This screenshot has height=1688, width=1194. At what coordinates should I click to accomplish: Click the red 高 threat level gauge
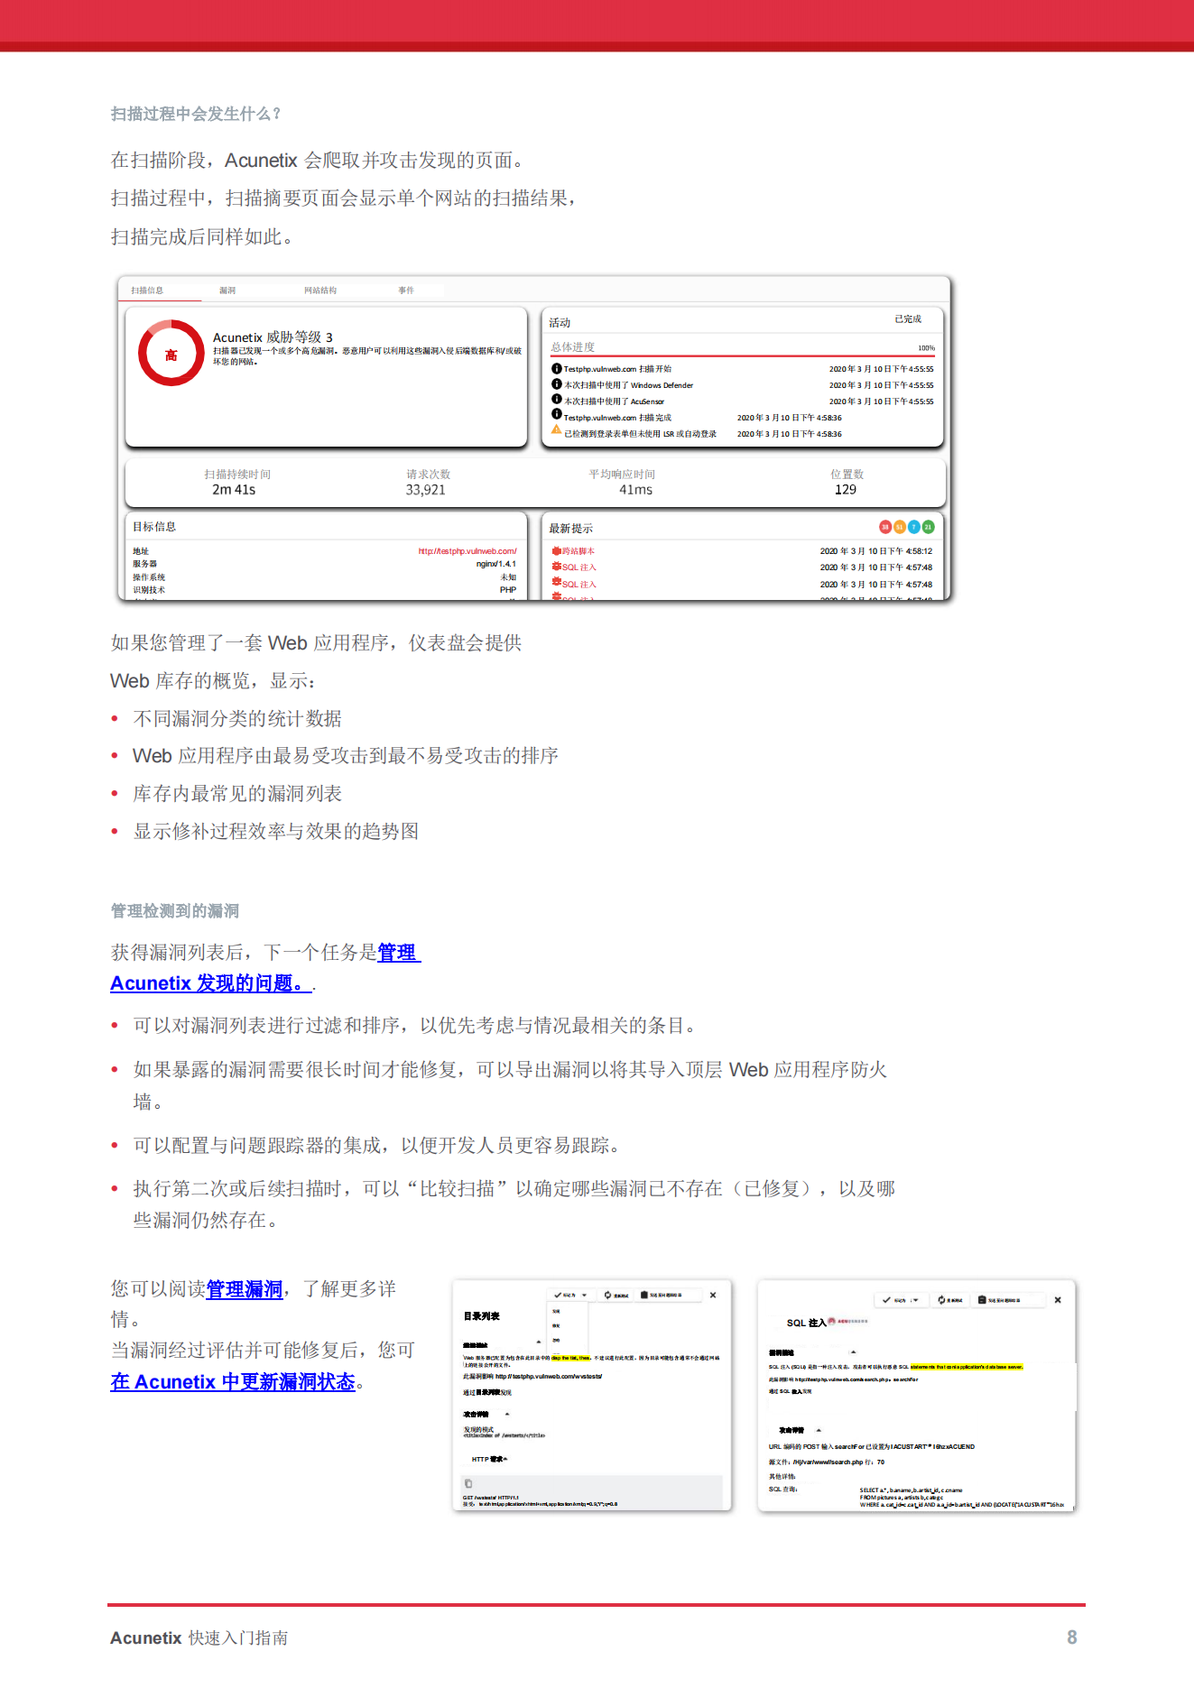click(171, 353)
